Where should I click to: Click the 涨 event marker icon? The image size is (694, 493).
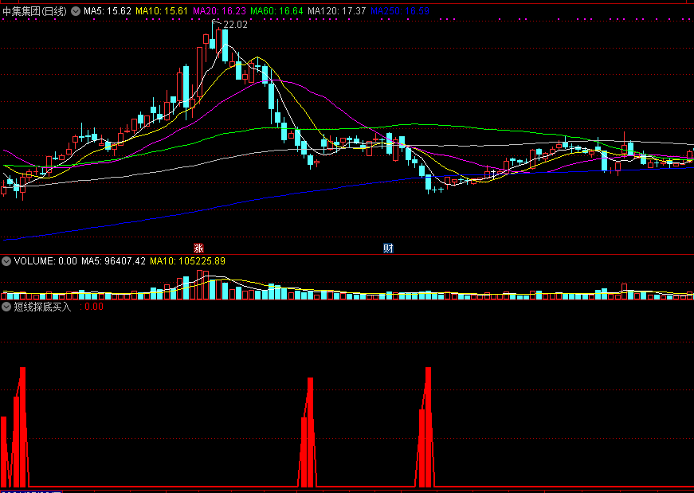pos(198,248)
